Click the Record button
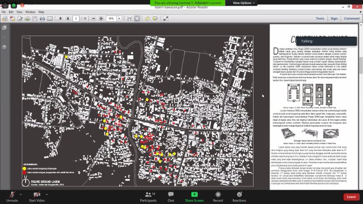Viewport: 363px width, 204px height. coord(218,197)
